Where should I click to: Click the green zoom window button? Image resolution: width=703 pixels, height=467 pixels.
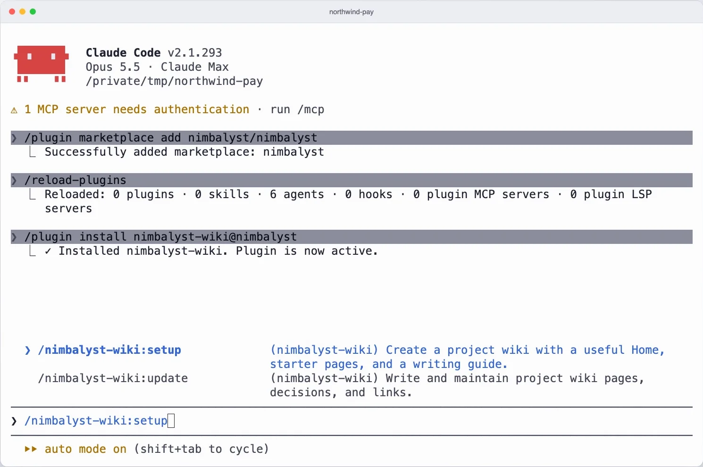tap(33, 11)
